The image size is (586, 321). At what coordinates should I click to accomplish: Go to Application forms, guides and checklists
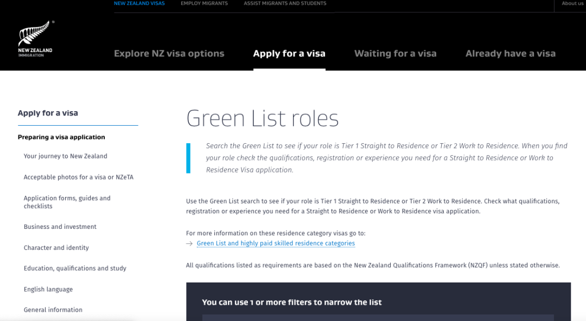pyautogui.click(x=67, y=202)
